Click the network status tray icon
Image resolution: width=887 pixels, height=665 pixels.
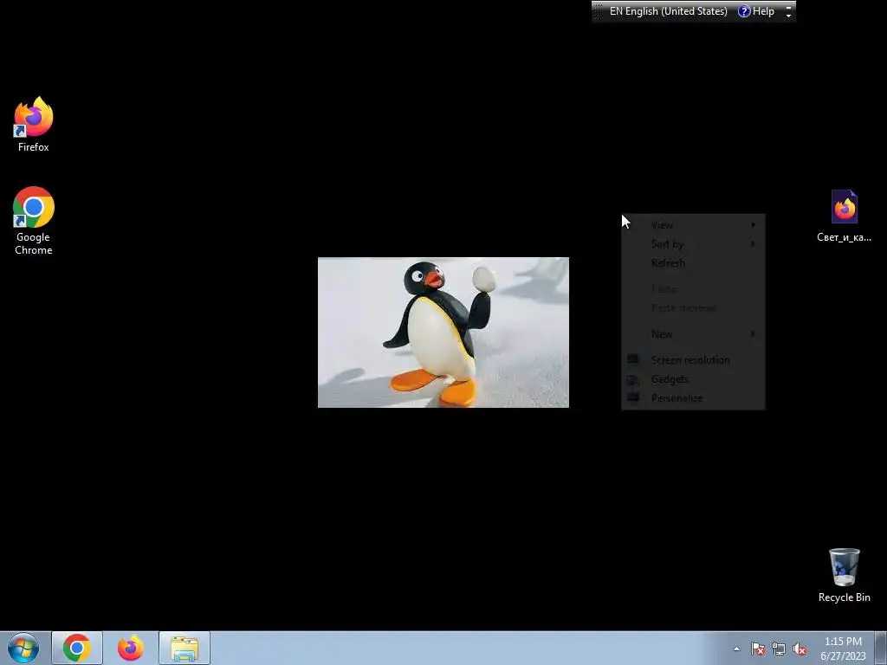coord(779,649)
